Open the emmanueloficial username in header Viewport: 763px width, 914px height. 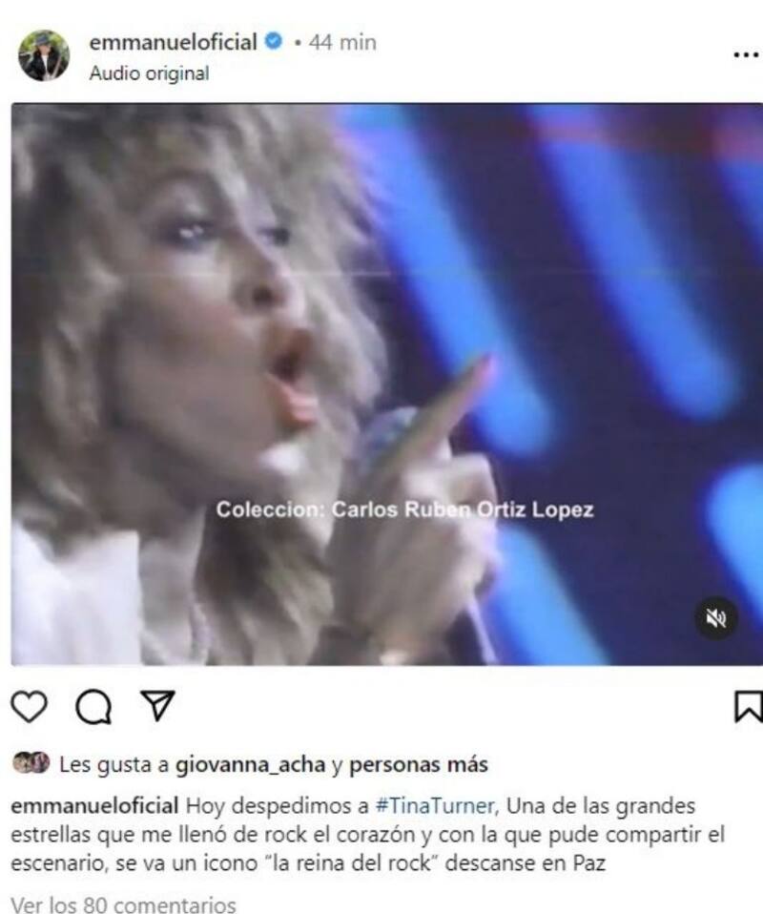coord(174,42)
